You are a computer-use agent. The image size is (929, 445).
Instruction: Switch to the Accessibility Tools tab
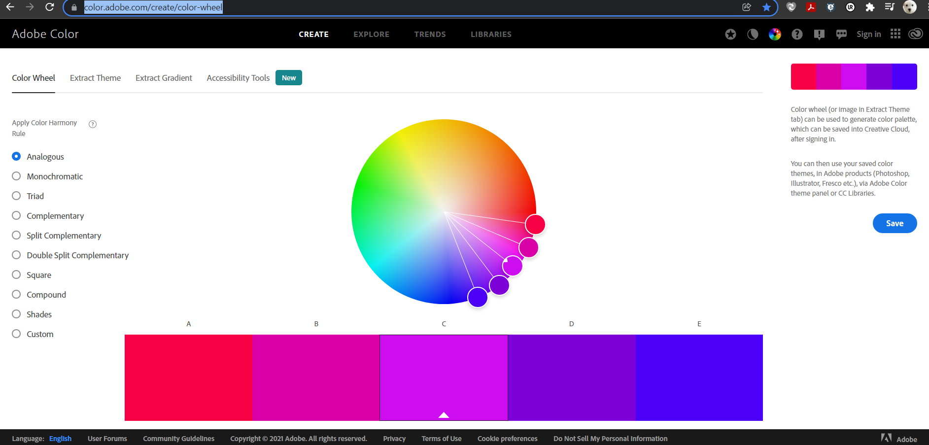coord(238,78)
